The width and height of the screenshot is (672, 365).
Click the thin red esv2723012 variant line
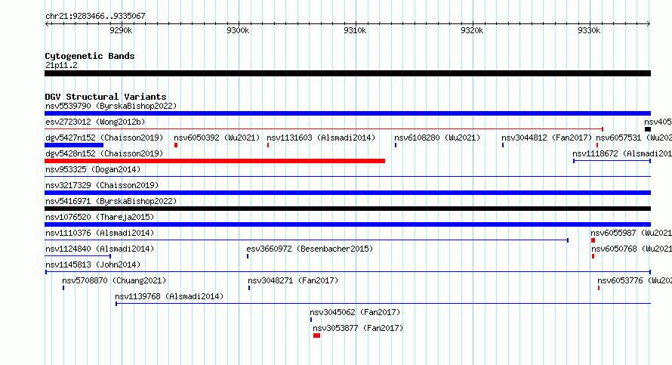(x=324, y=128)
